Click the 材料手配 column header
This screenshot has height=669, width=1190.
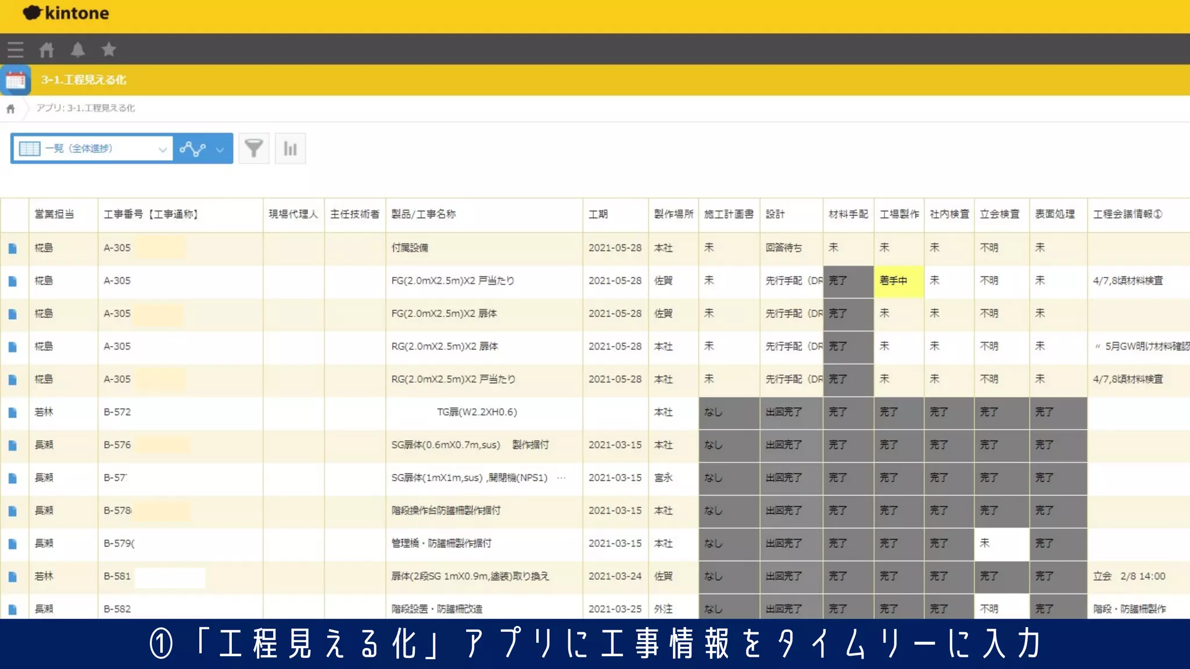[848, 214]
